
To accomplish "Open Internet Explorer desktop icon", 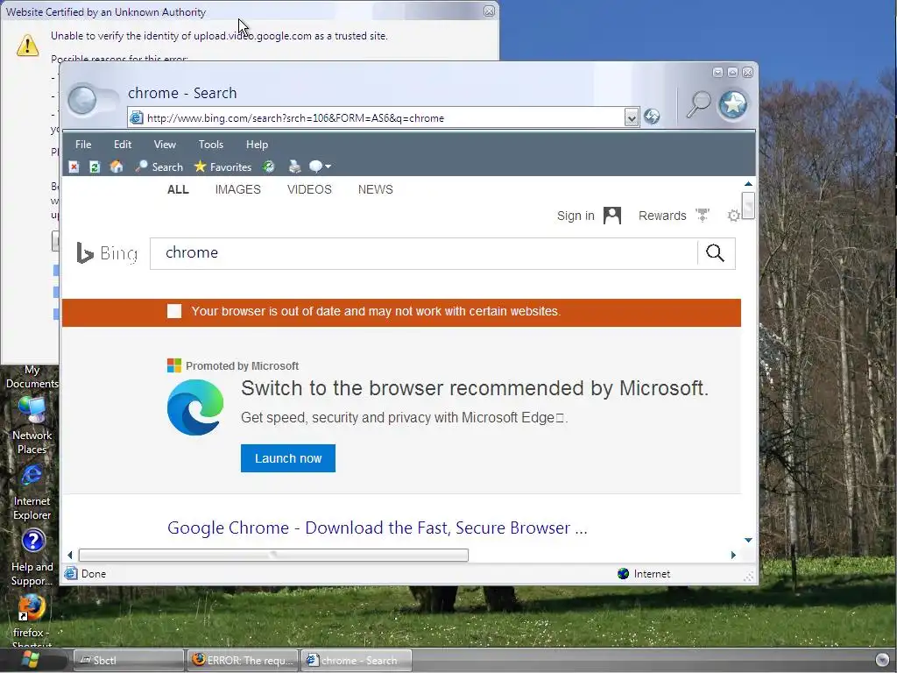I will pyautogui.click(x=32, y=492).
